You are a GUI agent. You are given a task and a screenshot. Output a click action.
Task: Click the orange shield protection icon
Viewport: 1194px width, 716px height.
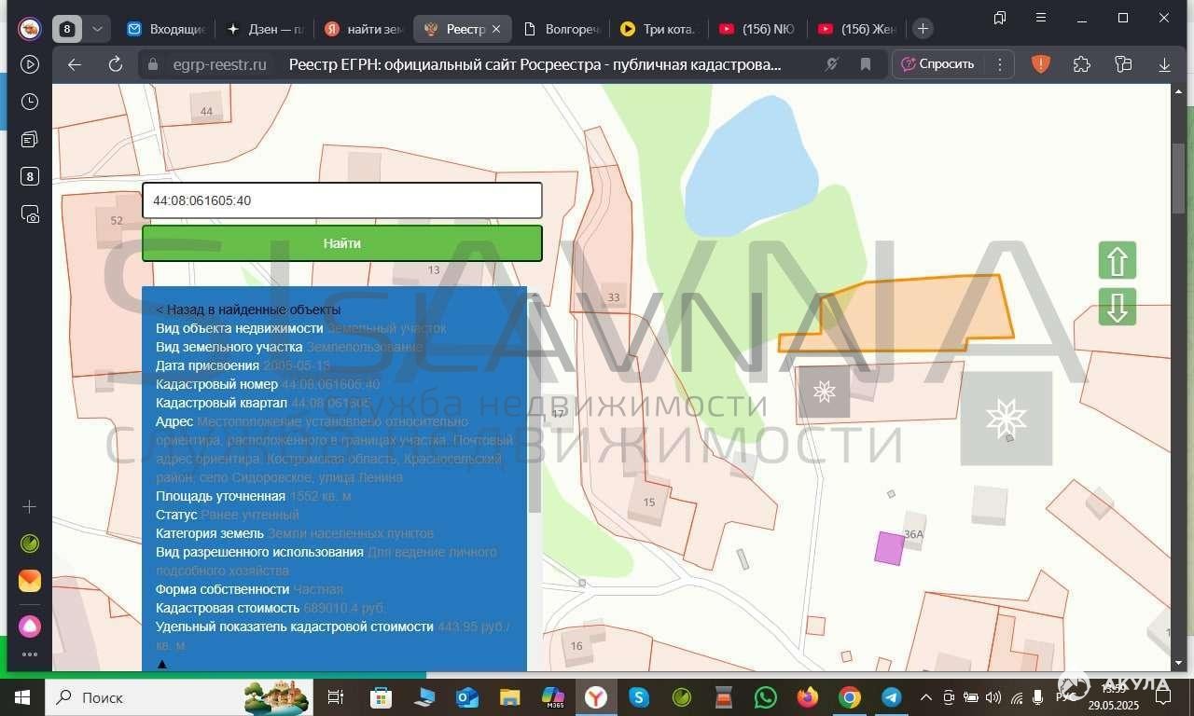[x=1040, y=64]
